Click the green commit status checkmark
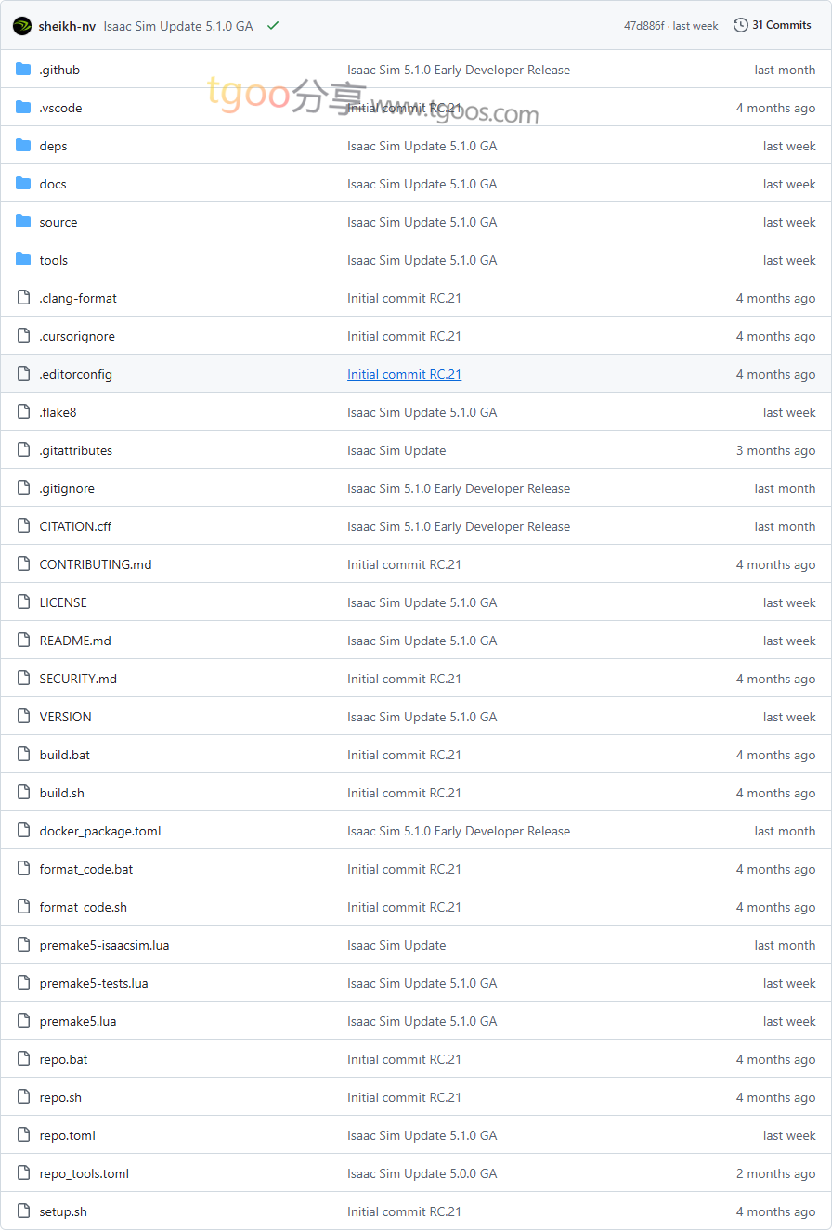This screenshot has height=1230, width=832. point(272,26)
